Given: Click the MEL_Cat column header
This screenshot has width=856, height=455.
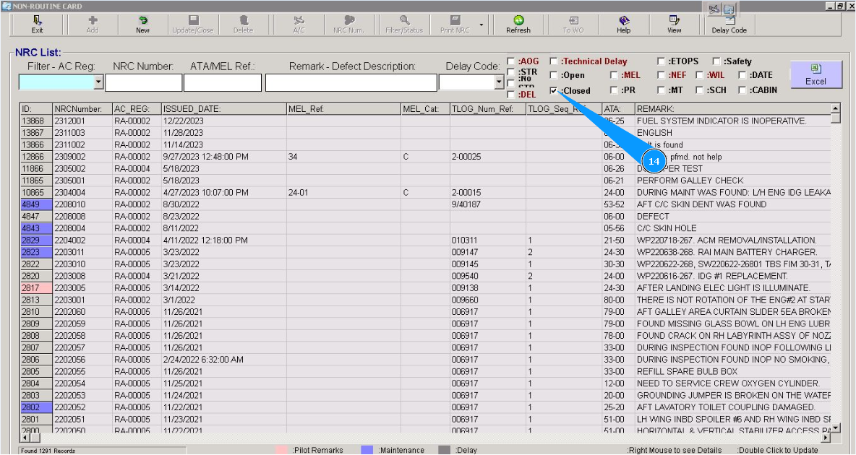Looking at the screenshot, I should click(x=425, y=109).
